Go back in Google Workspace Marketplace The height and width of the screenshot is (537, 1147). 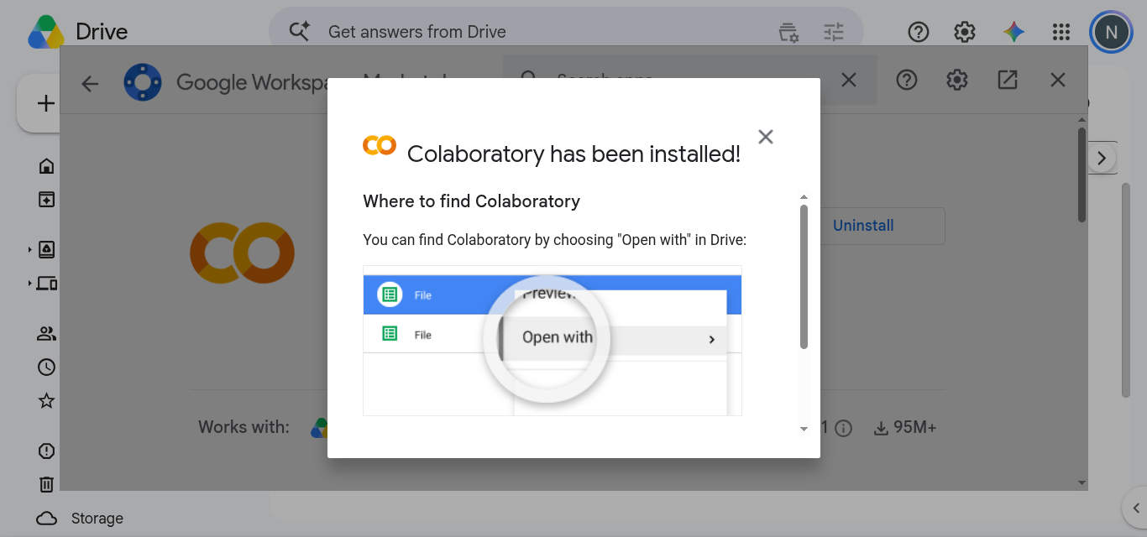[90, 83]
